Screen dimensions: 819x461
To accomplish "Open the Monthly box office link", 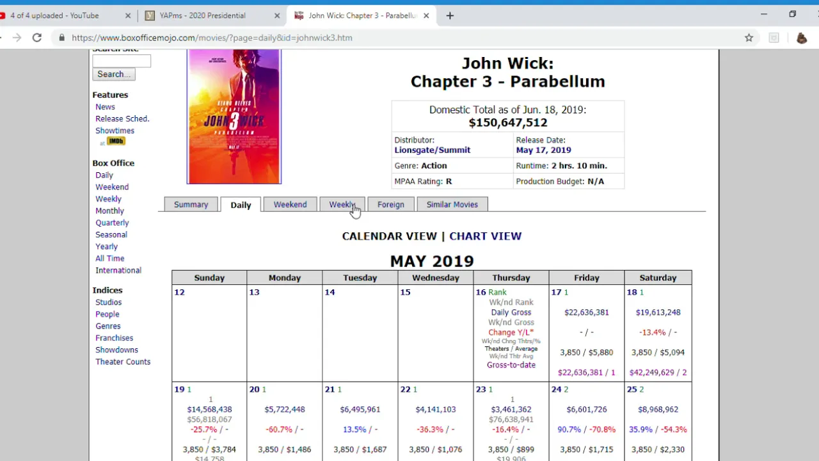I will (x=109, y=211).
